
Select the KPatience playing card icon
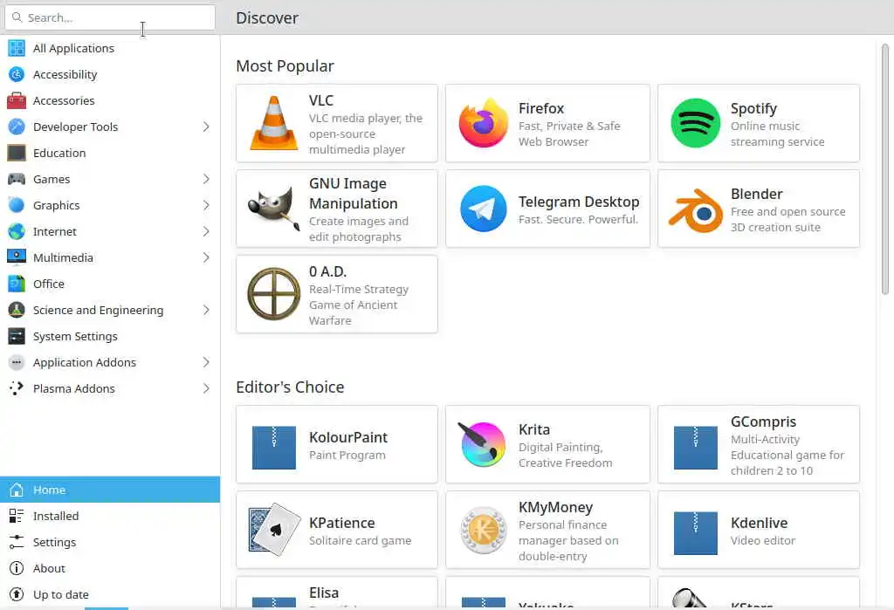coord(273,530)
